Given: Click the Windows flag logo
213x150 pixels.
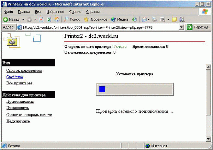Looking at the screenshot, I should (x=205, y=12).
